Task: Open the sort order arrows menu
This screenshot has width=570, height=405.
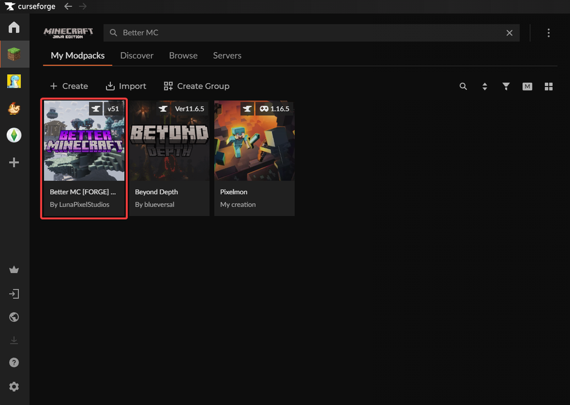Action: click(484, 87)
